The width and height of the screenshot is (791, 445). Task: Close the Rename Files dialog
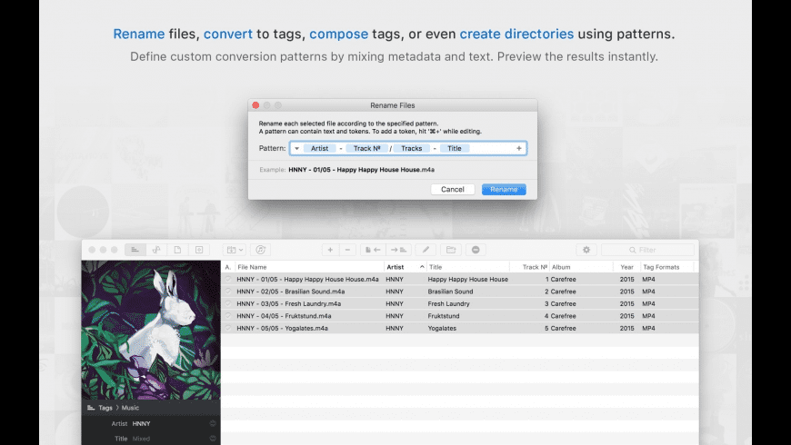255,105
